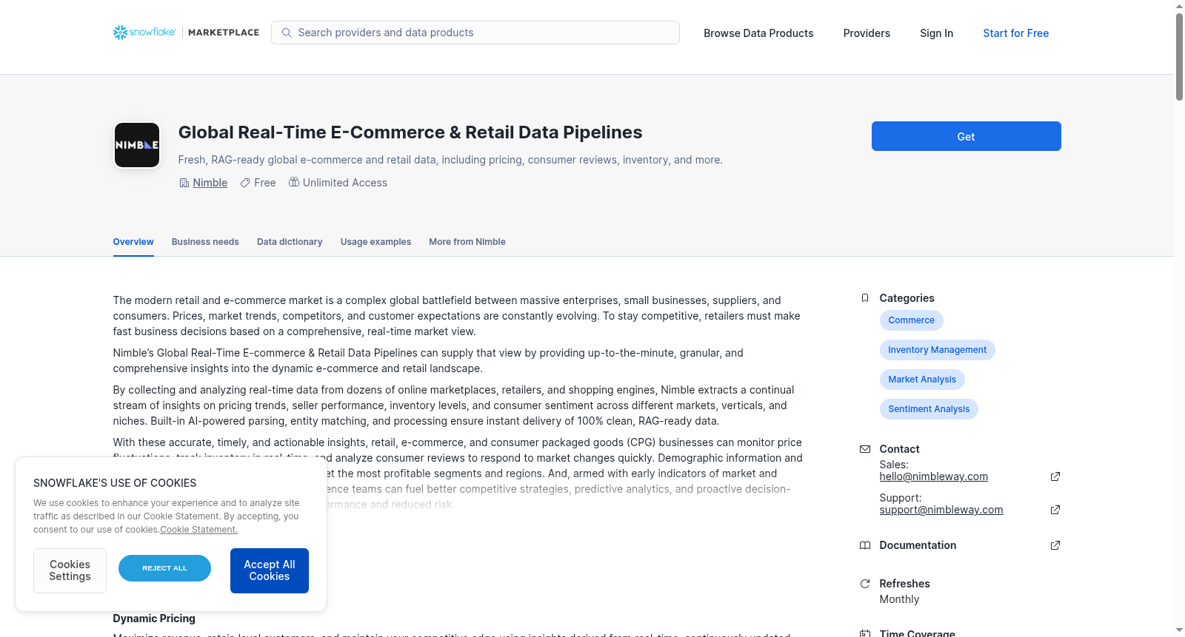Image resolution: width=1185 pixels, height=637 pixels.
Task: Open Browse Data Products menu
Action: 758,33
